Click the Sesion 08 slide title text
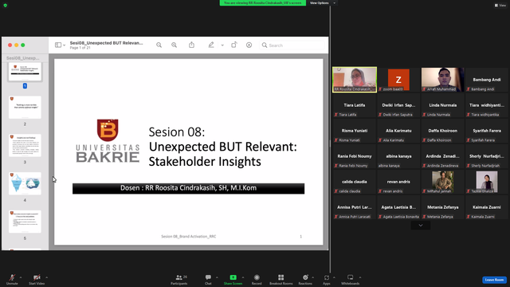 tap(177, 132)
